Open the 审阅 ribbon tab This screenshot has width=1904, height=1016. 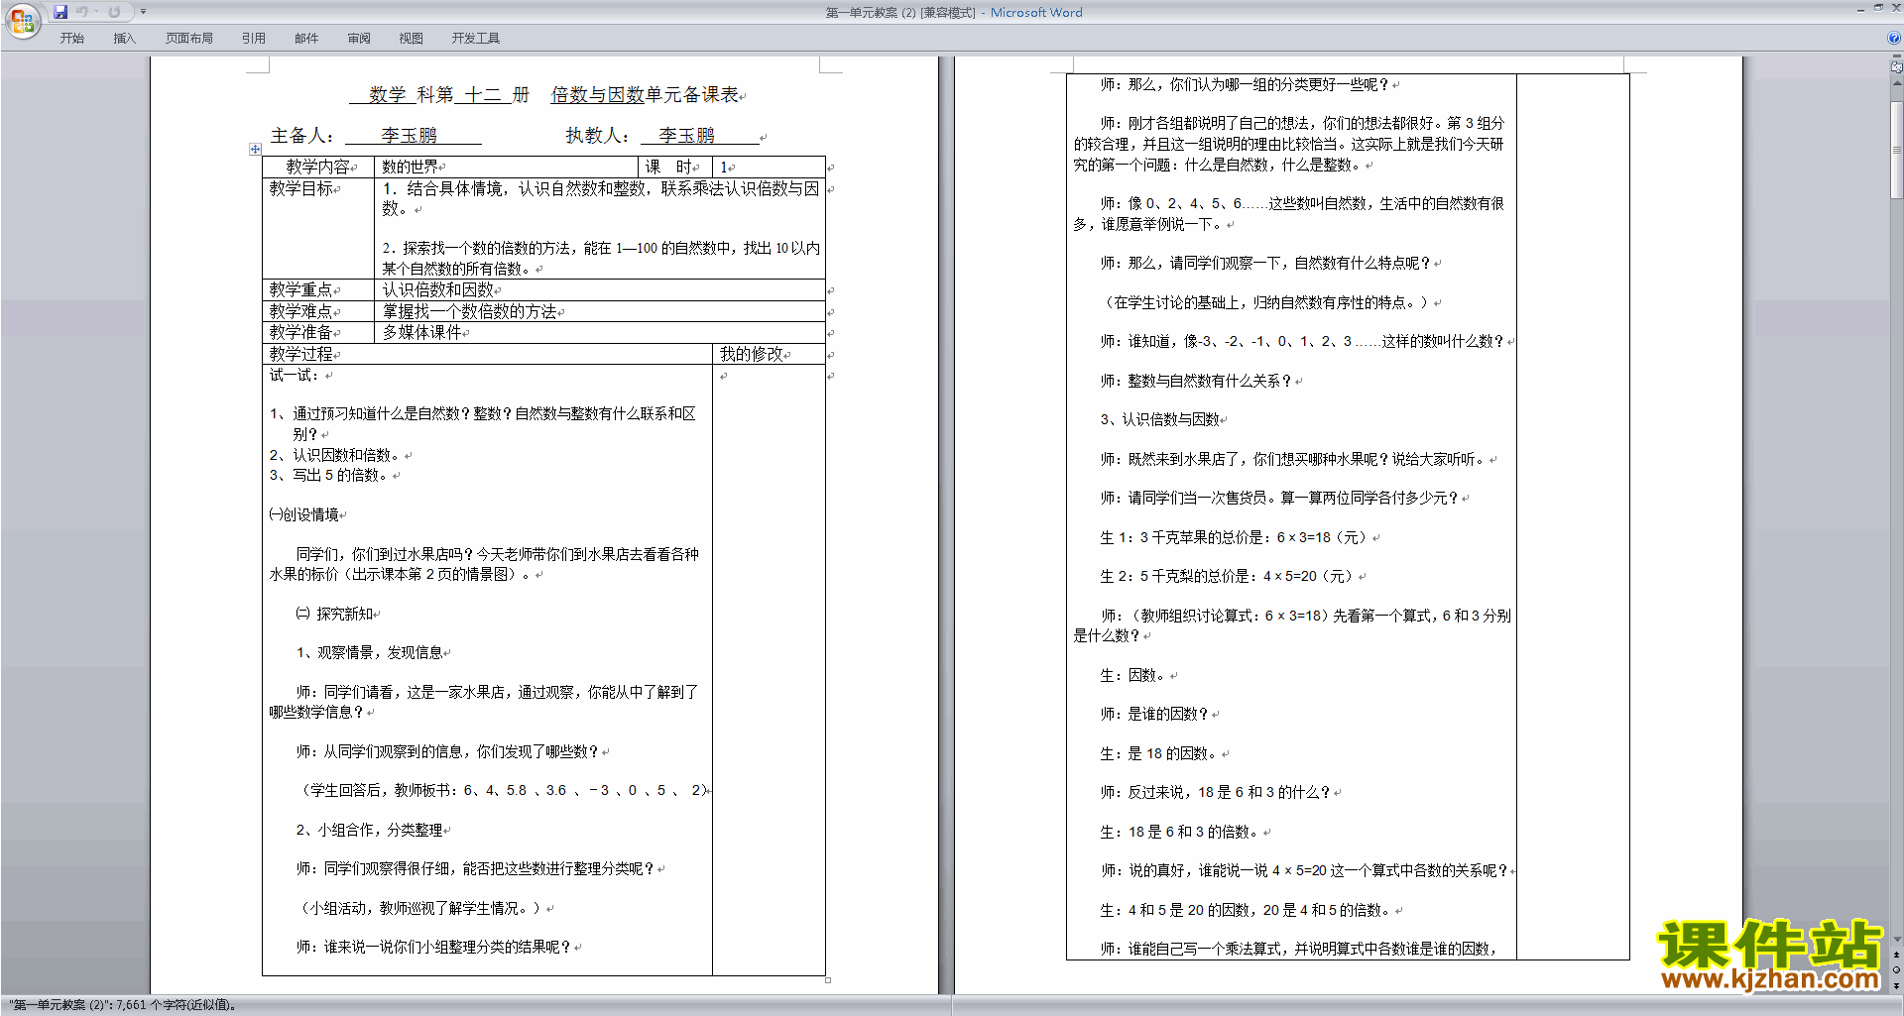359,39
